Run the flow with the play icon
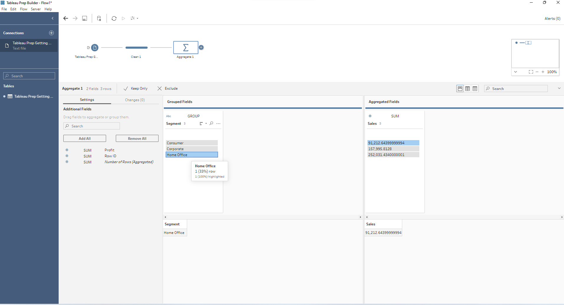The image size is (564, 305). tap(123, 18)
